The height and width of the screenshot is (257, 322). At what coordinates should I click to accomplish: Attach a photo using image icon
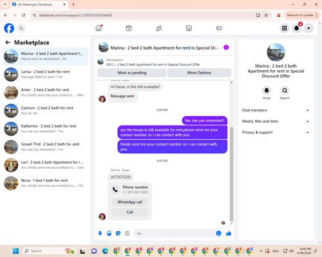(109, 233)
